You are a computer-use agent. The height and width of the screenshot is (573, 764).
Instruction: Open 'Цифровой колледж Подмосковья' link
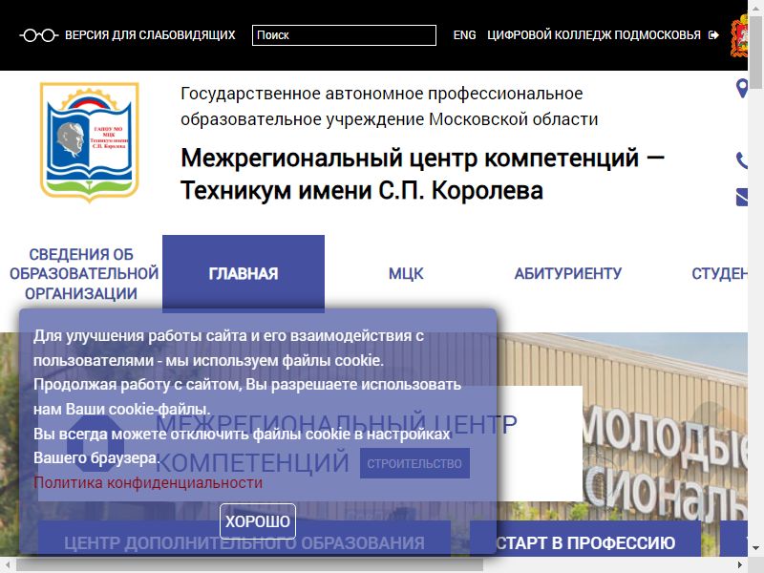[x=594, y=35]
